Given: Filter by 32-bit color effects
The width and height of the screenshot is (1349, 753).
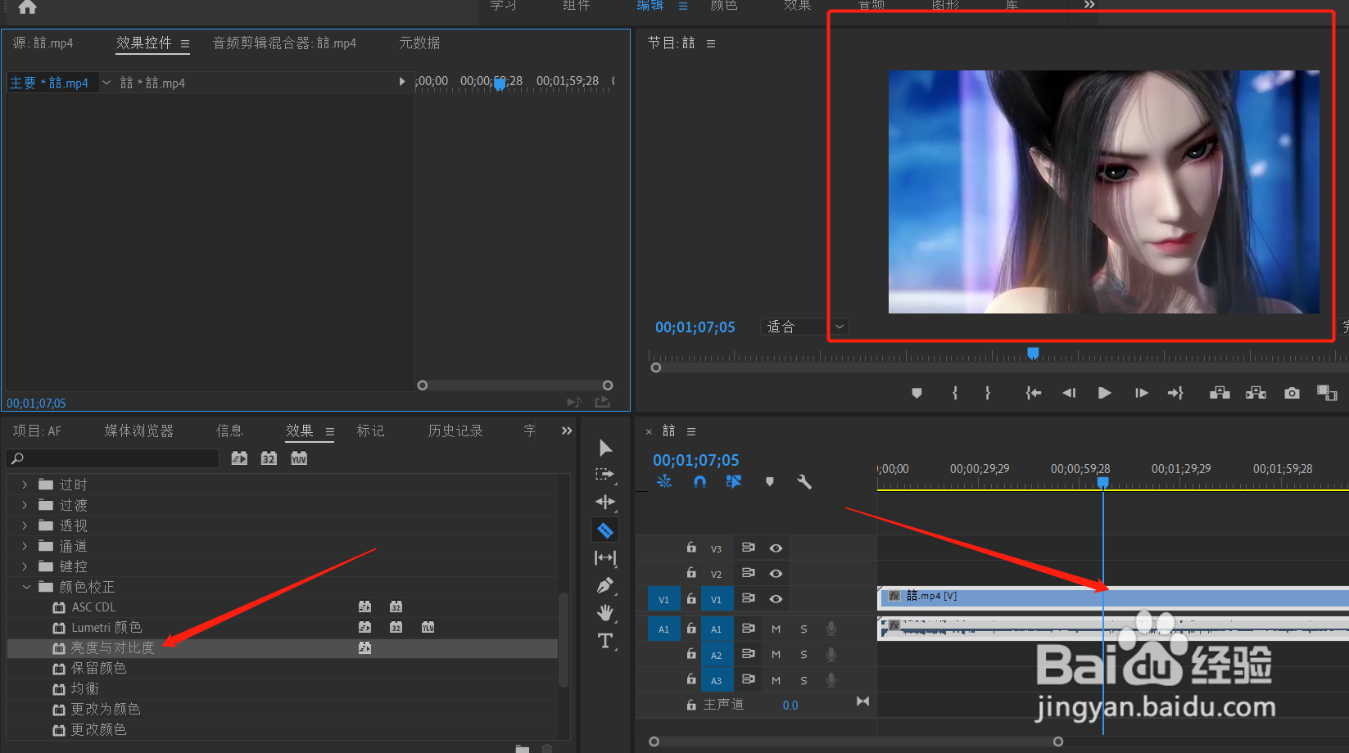Looking at the screenshot, I should (x=269, y=458).
